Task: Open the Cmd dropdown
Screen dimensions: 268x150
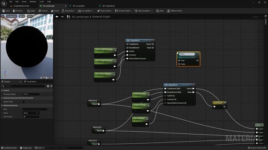Action: [x=39, y=148]
